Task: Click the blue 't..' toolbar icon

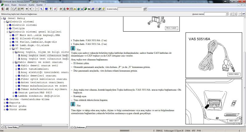Action: 42,9
